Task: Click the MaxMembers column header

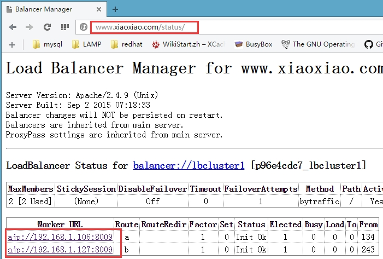Action: [x=31, y=189]
